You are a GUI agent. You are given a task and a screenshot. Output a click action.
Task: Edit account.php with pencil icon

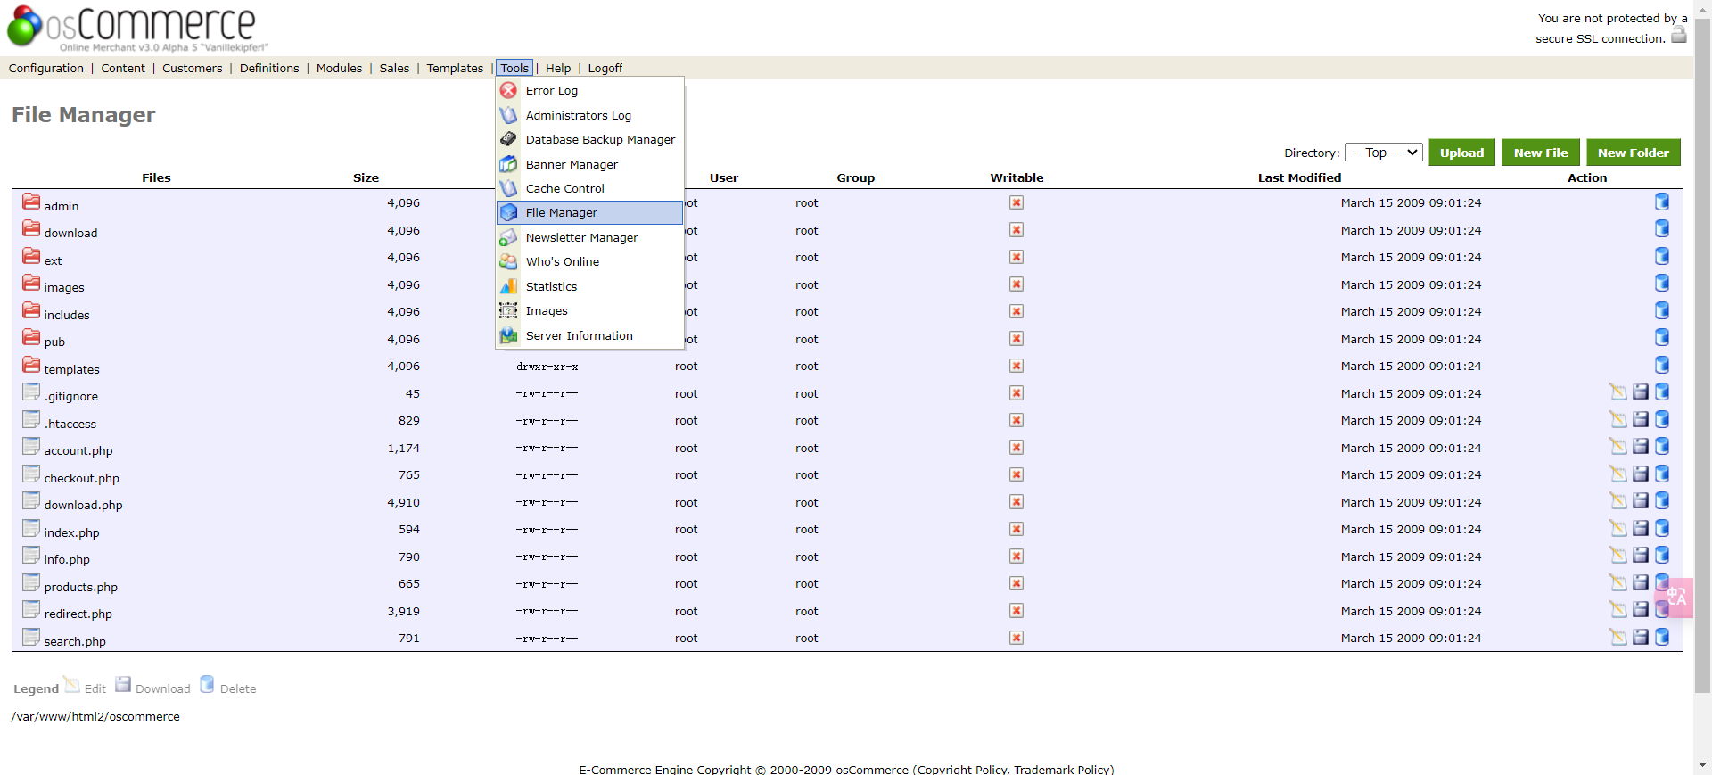1618,446
